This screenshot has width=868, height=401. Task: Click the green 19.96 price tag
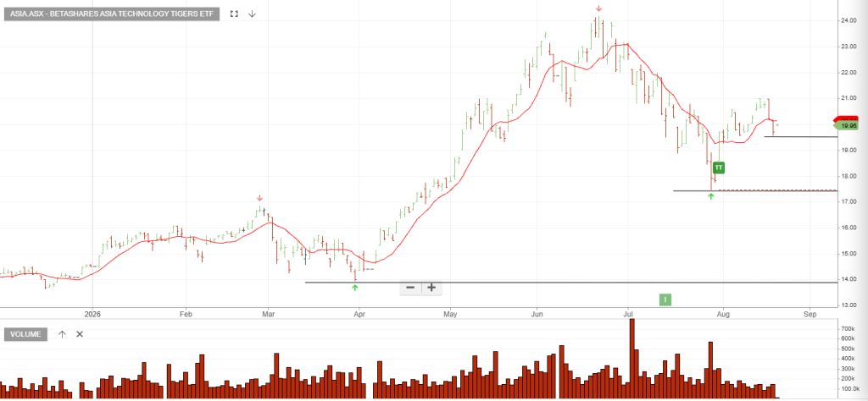pos(847,126)
